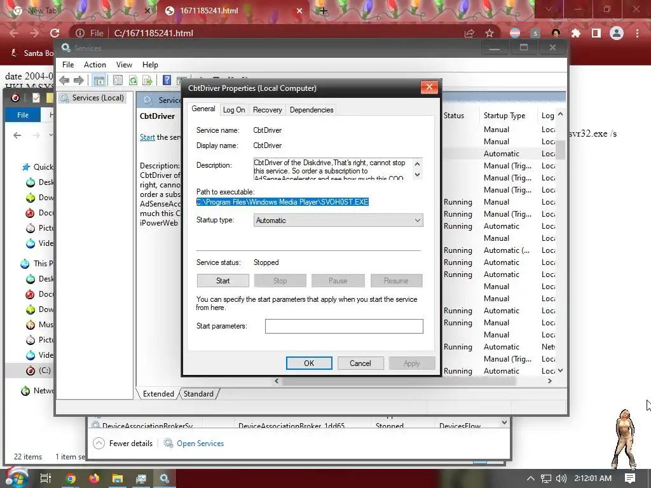The image size is (651, 488).
Task: Open Task Manager icon on taskbar
Action: tap(141, 478)
